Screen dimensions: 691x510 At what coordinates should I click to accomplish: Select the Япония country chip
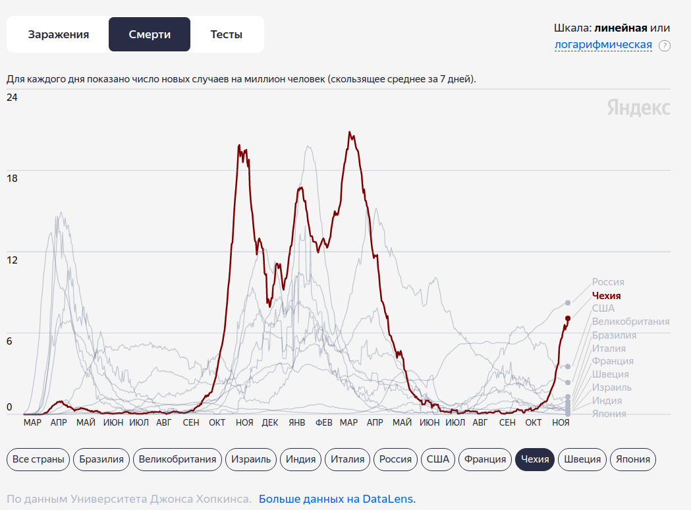point(632,459)
